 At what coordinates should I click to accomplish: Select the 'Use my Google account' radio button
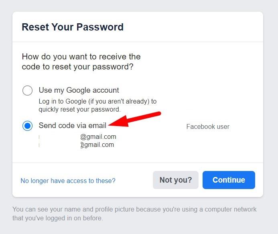coord(27,90)
